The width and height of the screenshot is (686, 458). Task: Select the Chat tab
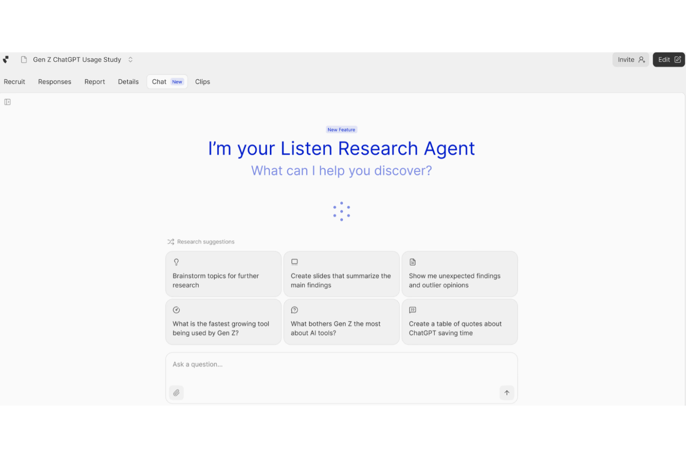167,82
